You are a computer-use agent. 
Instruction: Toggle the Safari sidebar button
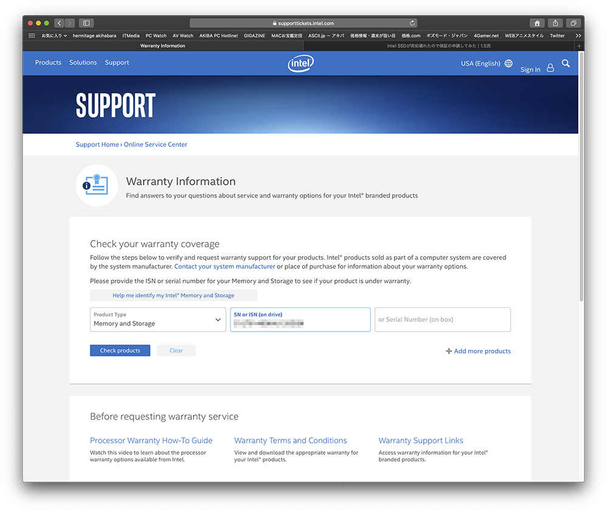click(x=86, y=23)
